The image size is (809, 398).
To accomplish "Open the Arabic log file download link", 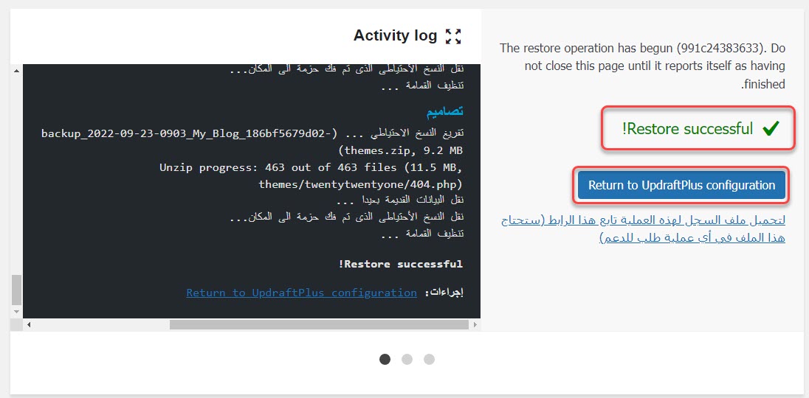I will (x=642, y=228).
